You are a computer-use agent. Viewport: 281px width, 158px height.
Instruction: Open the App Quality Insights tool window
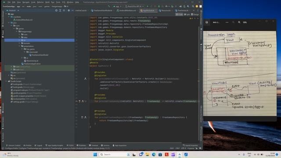point(54,145)
